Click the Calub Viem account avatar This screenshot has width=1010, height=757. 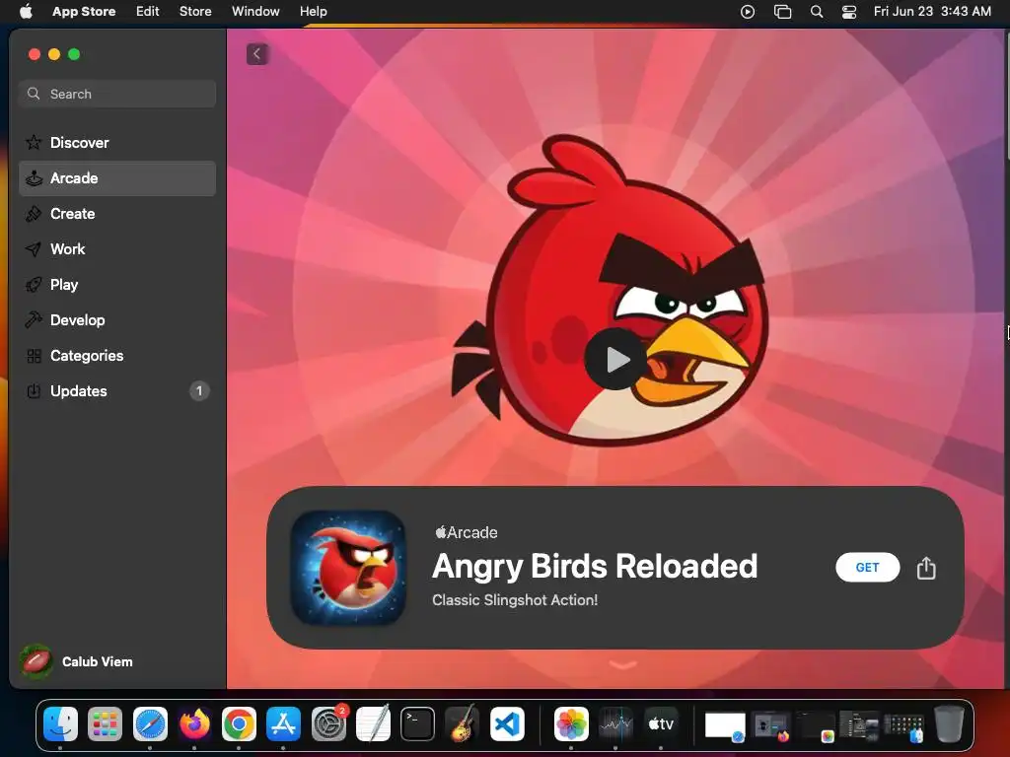tap(36, 661)
